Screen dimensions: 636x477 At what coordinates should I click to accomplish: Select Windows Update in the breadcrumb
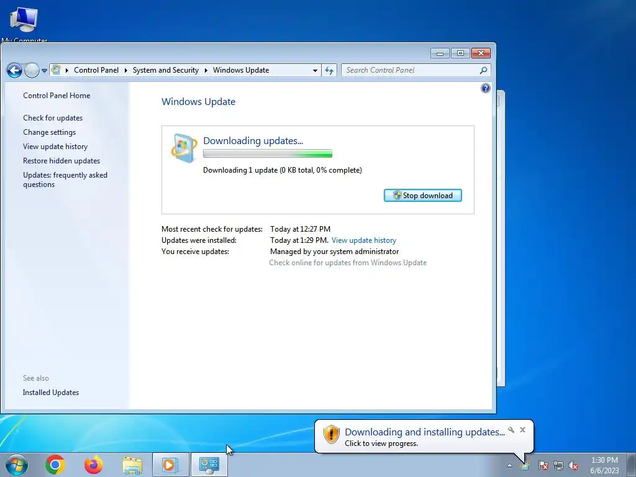click(x=241, y=70)
